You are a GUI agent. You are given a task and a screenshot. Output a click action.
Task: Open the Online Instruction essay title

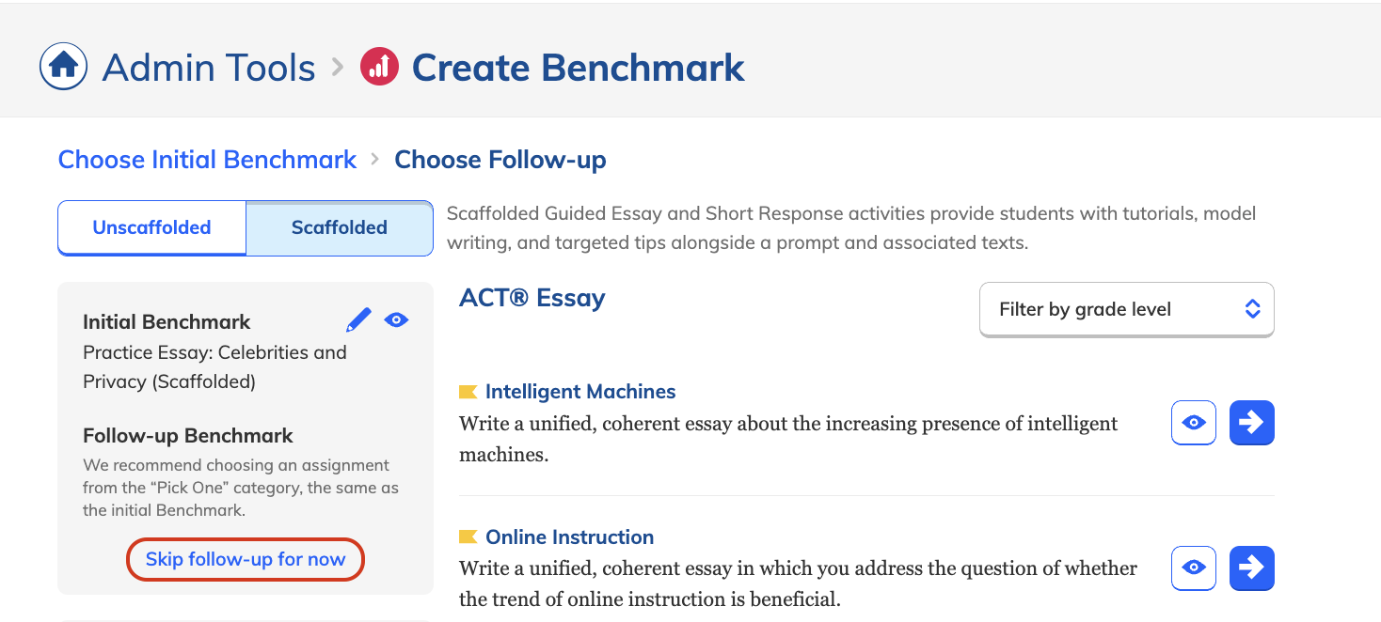click(x=569, y=537)
